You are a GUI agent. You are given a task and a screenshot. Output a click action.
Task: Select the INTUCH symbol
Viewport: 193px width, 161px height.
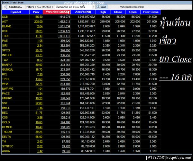(7, 55)
